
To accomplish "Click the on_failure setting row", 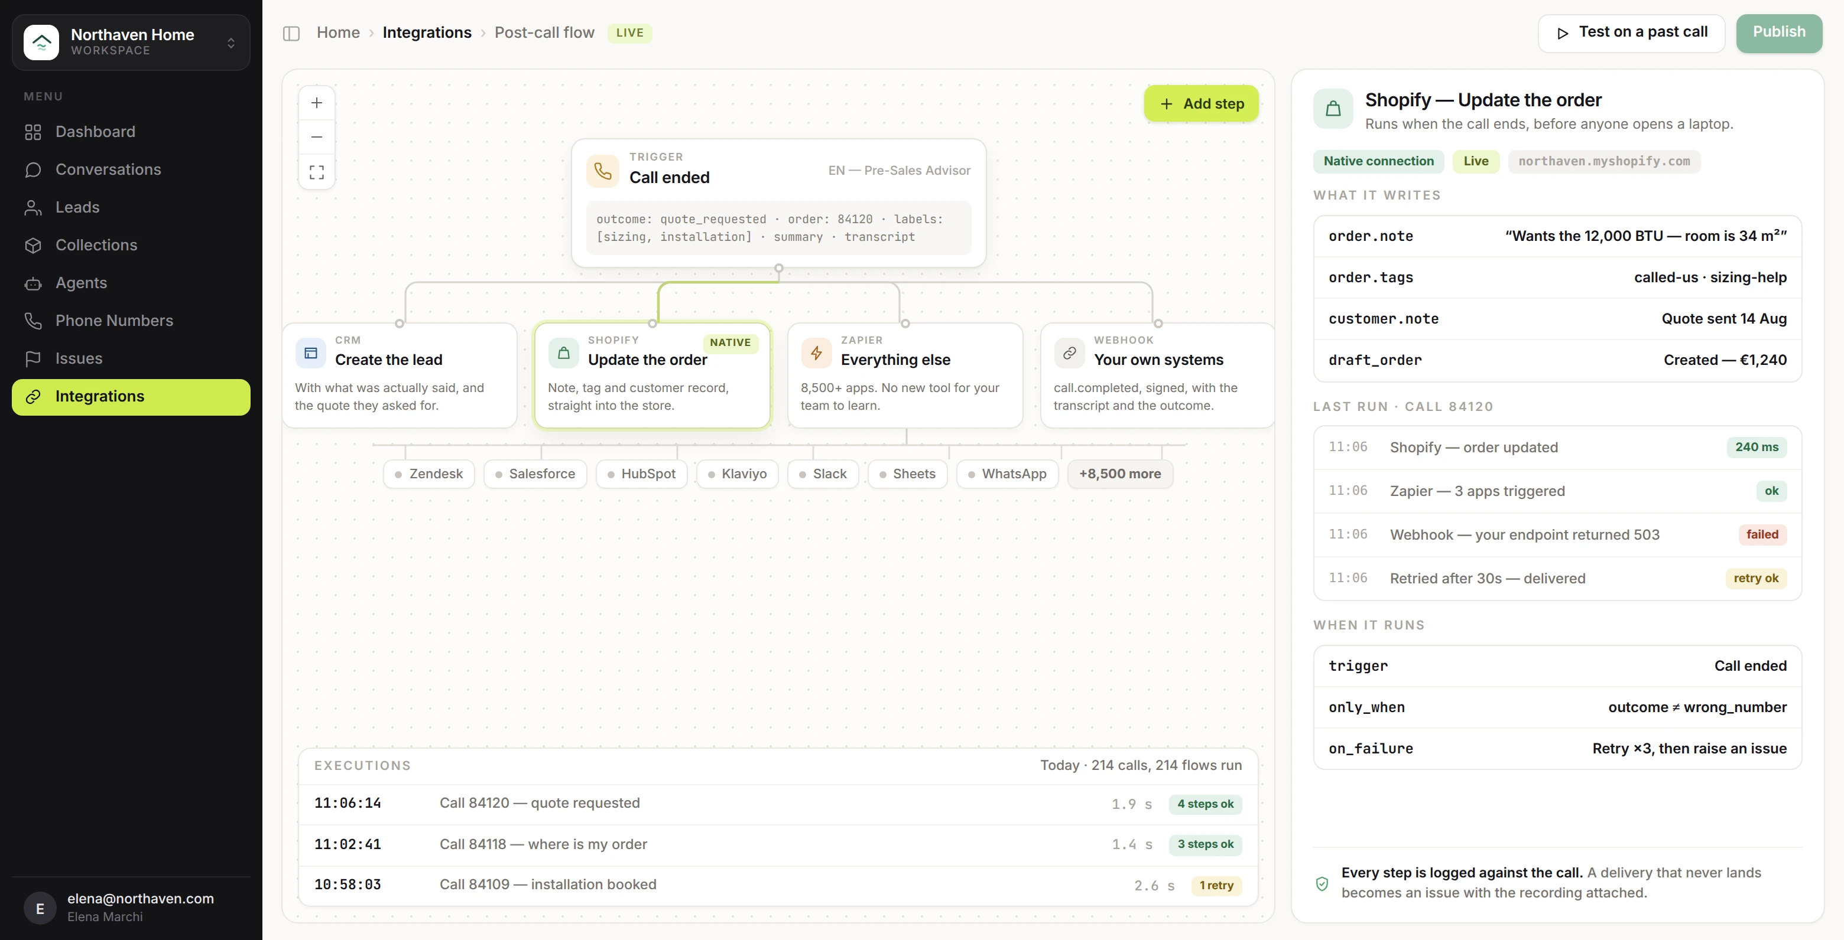I will pyautogui.click(x=1557, y=749).
